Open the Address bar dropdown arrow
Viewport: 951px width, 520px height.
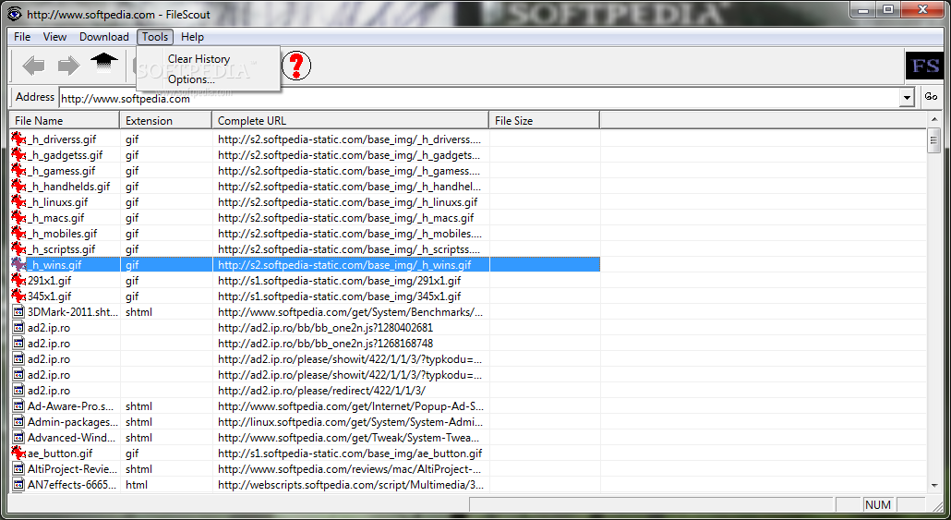[x=907, y=98]
